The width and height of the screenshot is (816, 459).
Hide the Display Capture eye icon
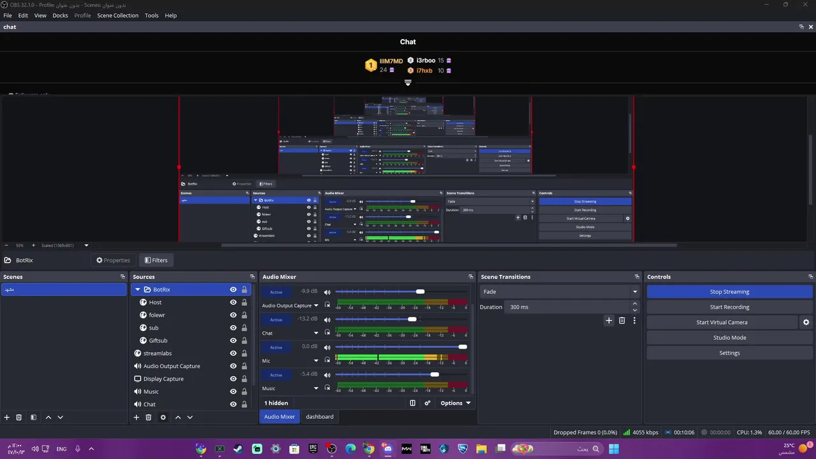[233, 379]
